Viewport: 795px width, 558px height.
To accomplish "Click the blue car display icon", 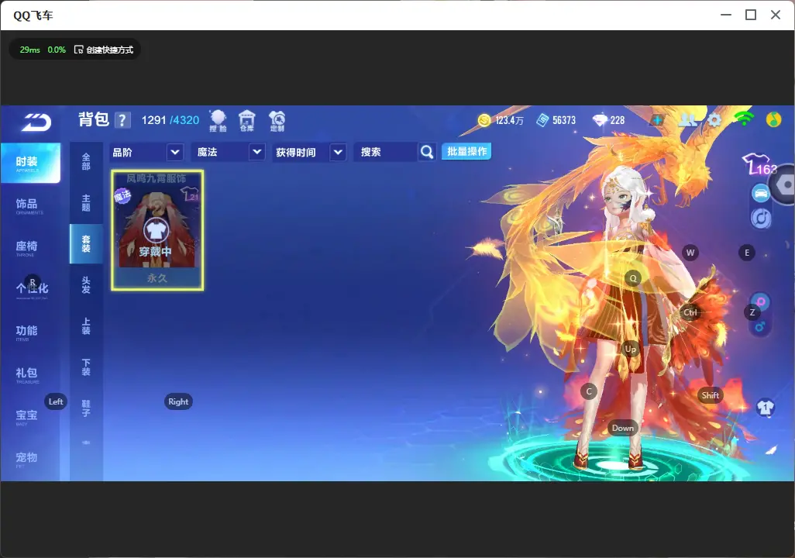I will coord(761,193).
